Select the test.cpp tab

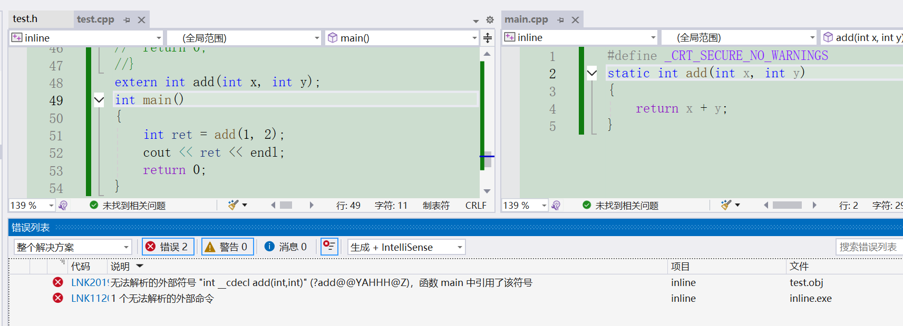pyautogui.click(x=95, y=19)
